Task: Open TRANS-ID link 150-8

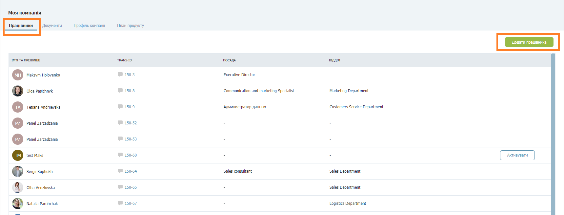Action: tap(130, 91)
